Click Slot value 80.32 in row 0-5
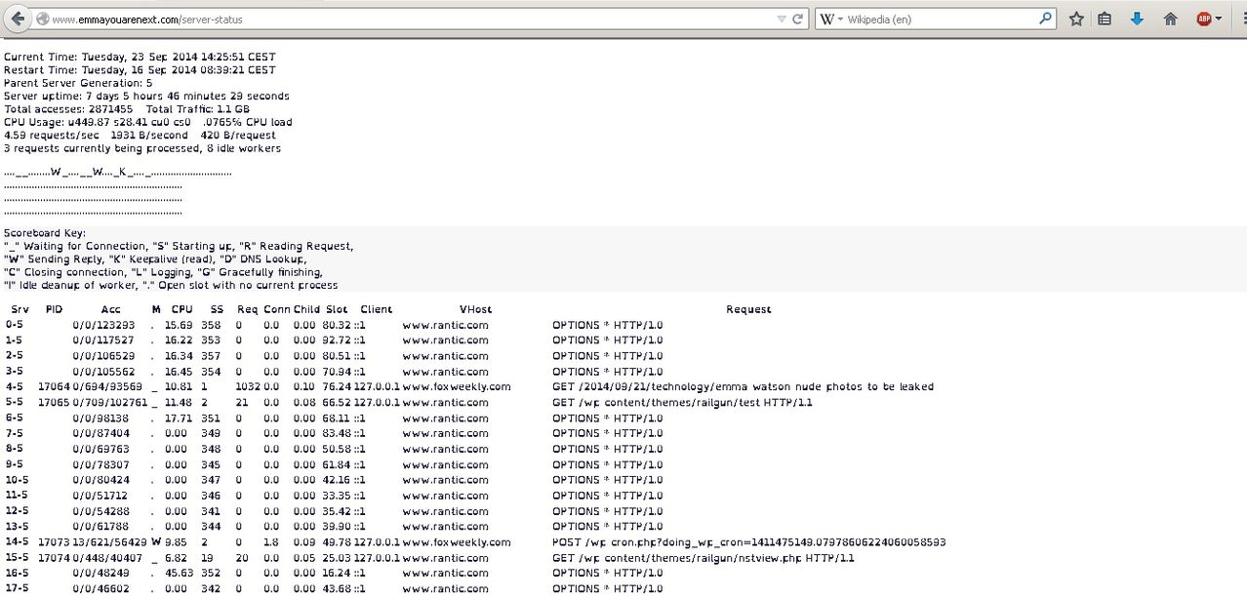Viewport: 1247px width, 598px height. point(337,325)
